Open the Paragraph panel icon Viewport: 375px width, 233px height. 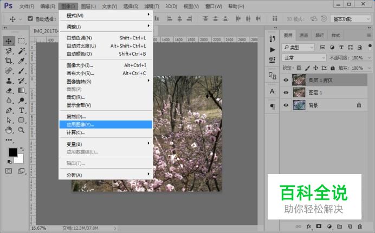coord(273,106)
